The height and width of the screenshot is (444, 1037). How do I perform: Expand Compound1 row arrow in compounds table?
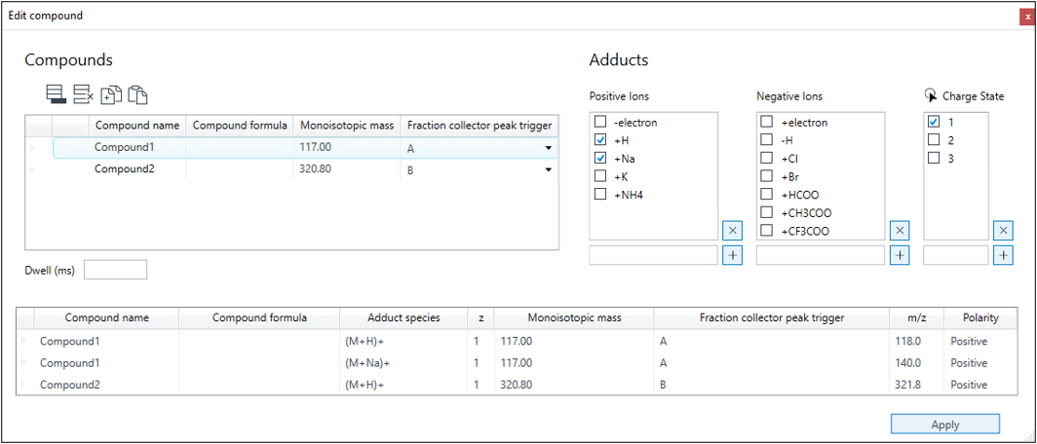[32, 148]
